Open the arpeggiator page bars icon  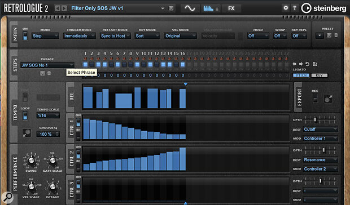tap(208, 8)
